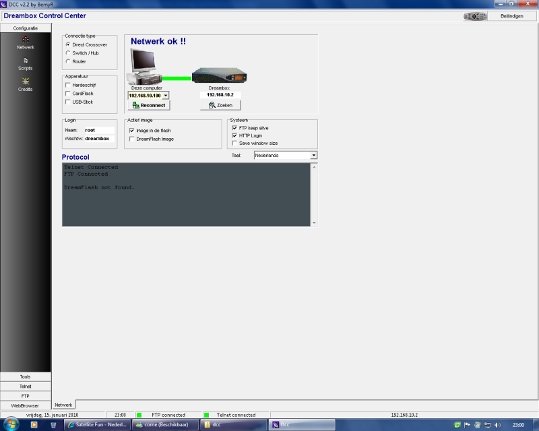
Task: Click the "FTP Connected" log line
Action: tap(86, 174)
